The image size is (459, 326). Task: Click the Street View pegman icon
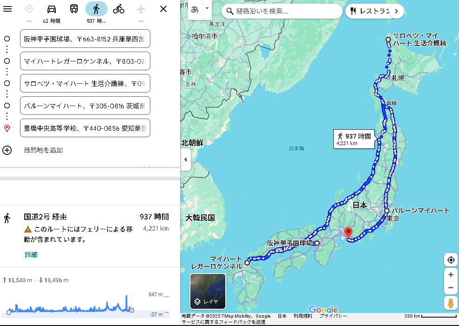451,303
